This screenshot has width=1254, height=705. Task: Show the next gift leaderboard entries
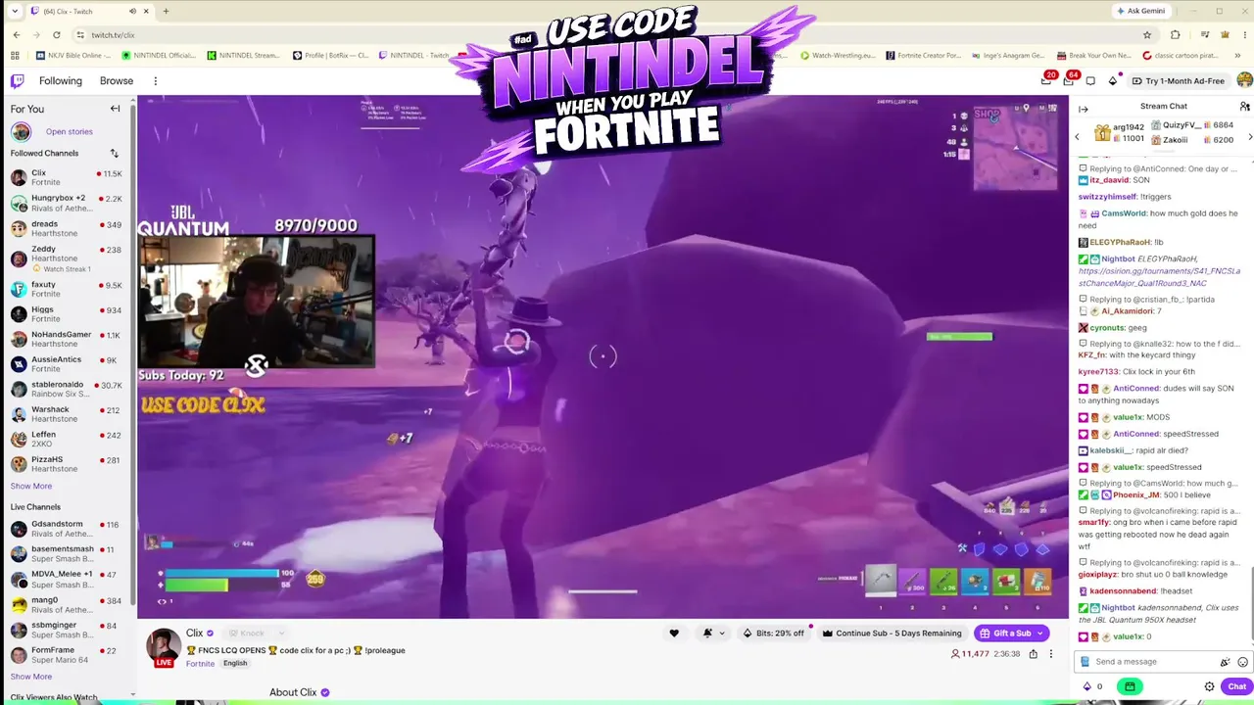(x=1249, y=137)
